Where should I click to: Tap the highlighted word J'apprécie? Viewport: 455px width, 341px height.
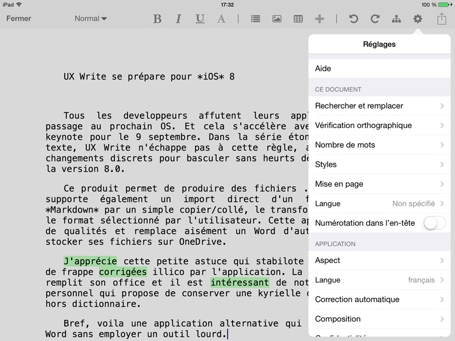[90, 261]
